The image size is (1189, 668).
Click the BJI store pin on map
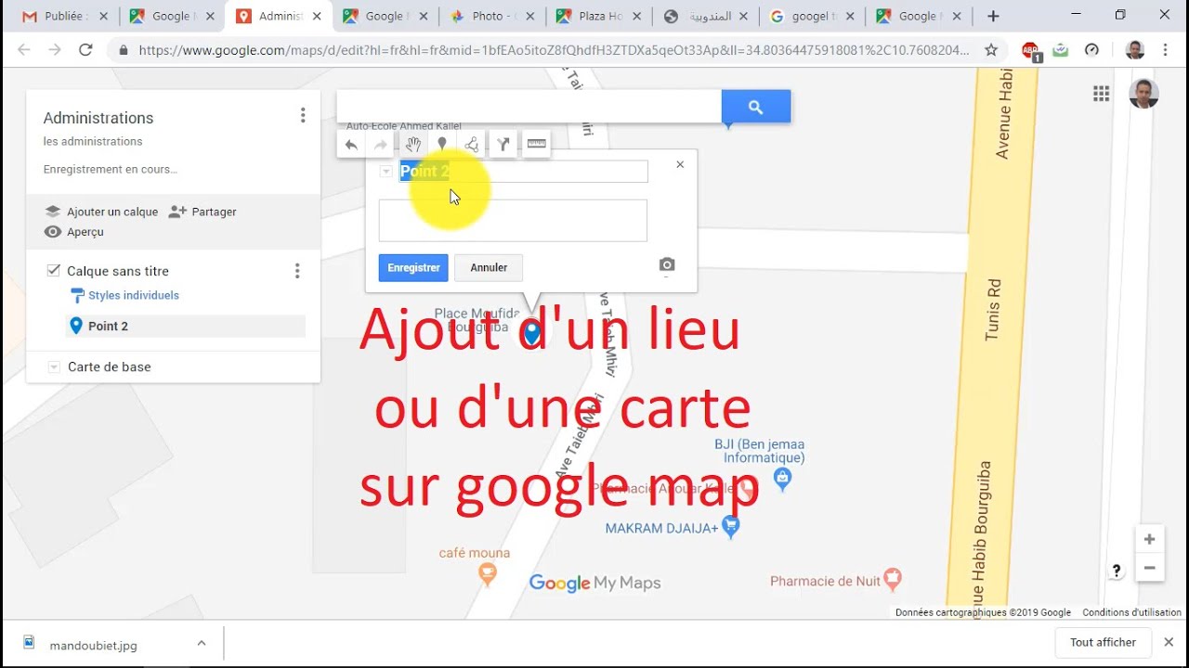[x=782, y=479]
